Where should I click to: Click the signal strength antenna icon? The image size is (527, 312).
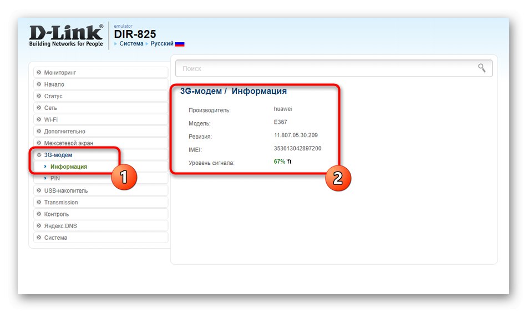pyautogui.click(x=289, y=162)
